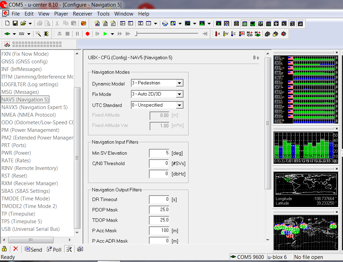Image resolution: width=343 pixels, height=262 pixels.
Task: Open the UTC Standard dropdown
Action: click(x=179, y=105)
